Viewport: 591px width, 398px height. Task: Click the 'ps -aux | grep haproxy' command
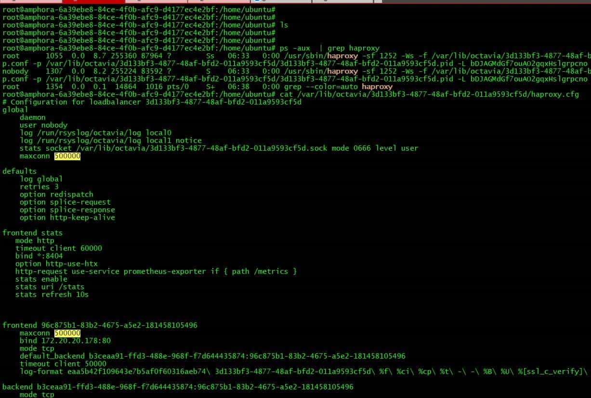pos(329,48)
